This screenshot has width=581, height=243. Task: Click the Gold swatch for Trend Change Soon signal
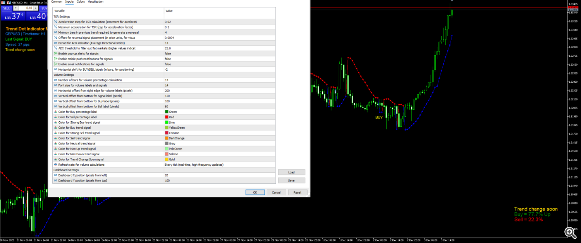pyautogui.click(x=167, y=159)
